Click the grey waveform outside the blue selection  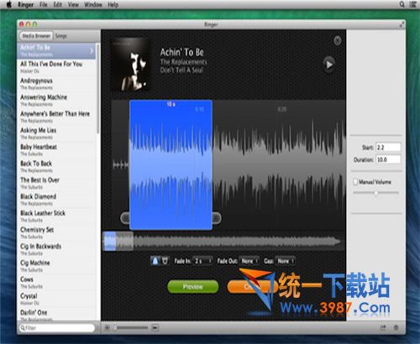[x=279, y=165]
